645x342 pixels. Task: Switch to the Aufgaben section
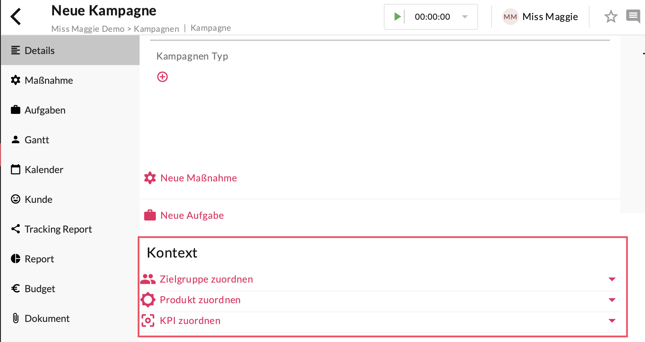45,110
